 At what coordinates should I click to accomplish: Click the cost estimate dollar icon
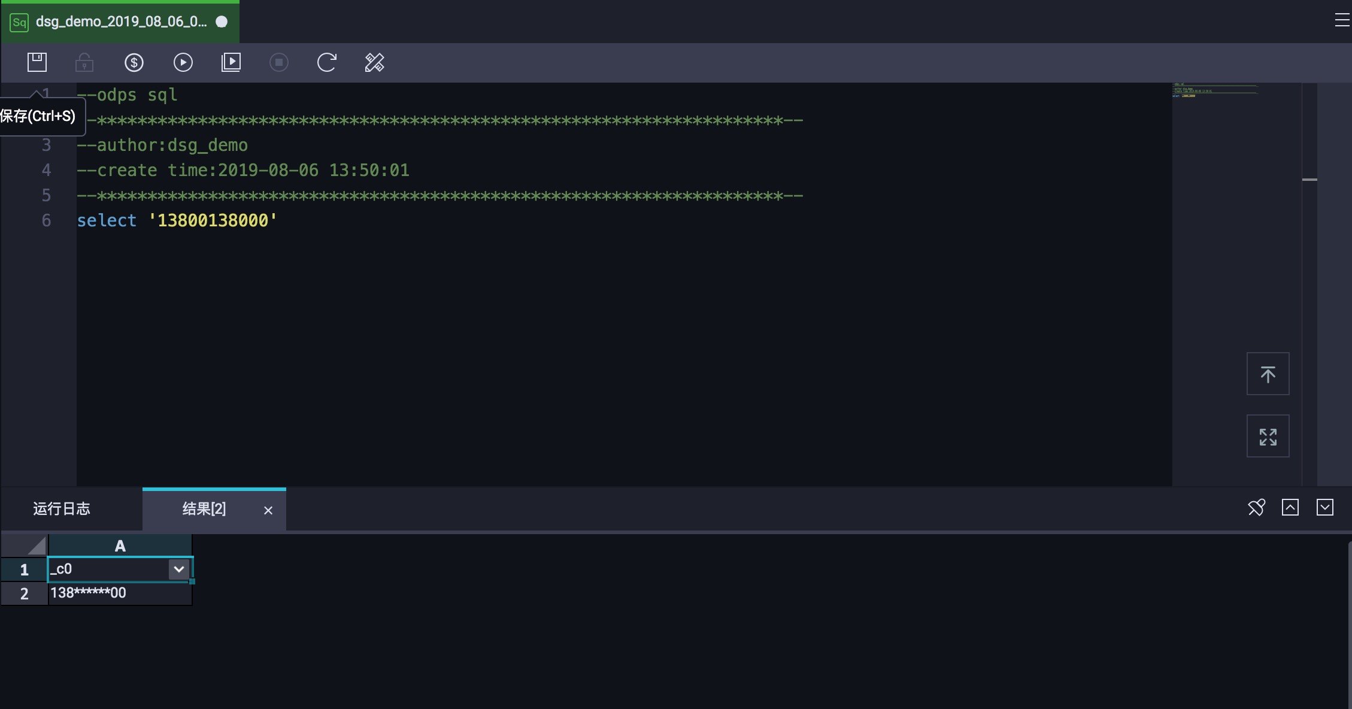(x=134, y=62)
